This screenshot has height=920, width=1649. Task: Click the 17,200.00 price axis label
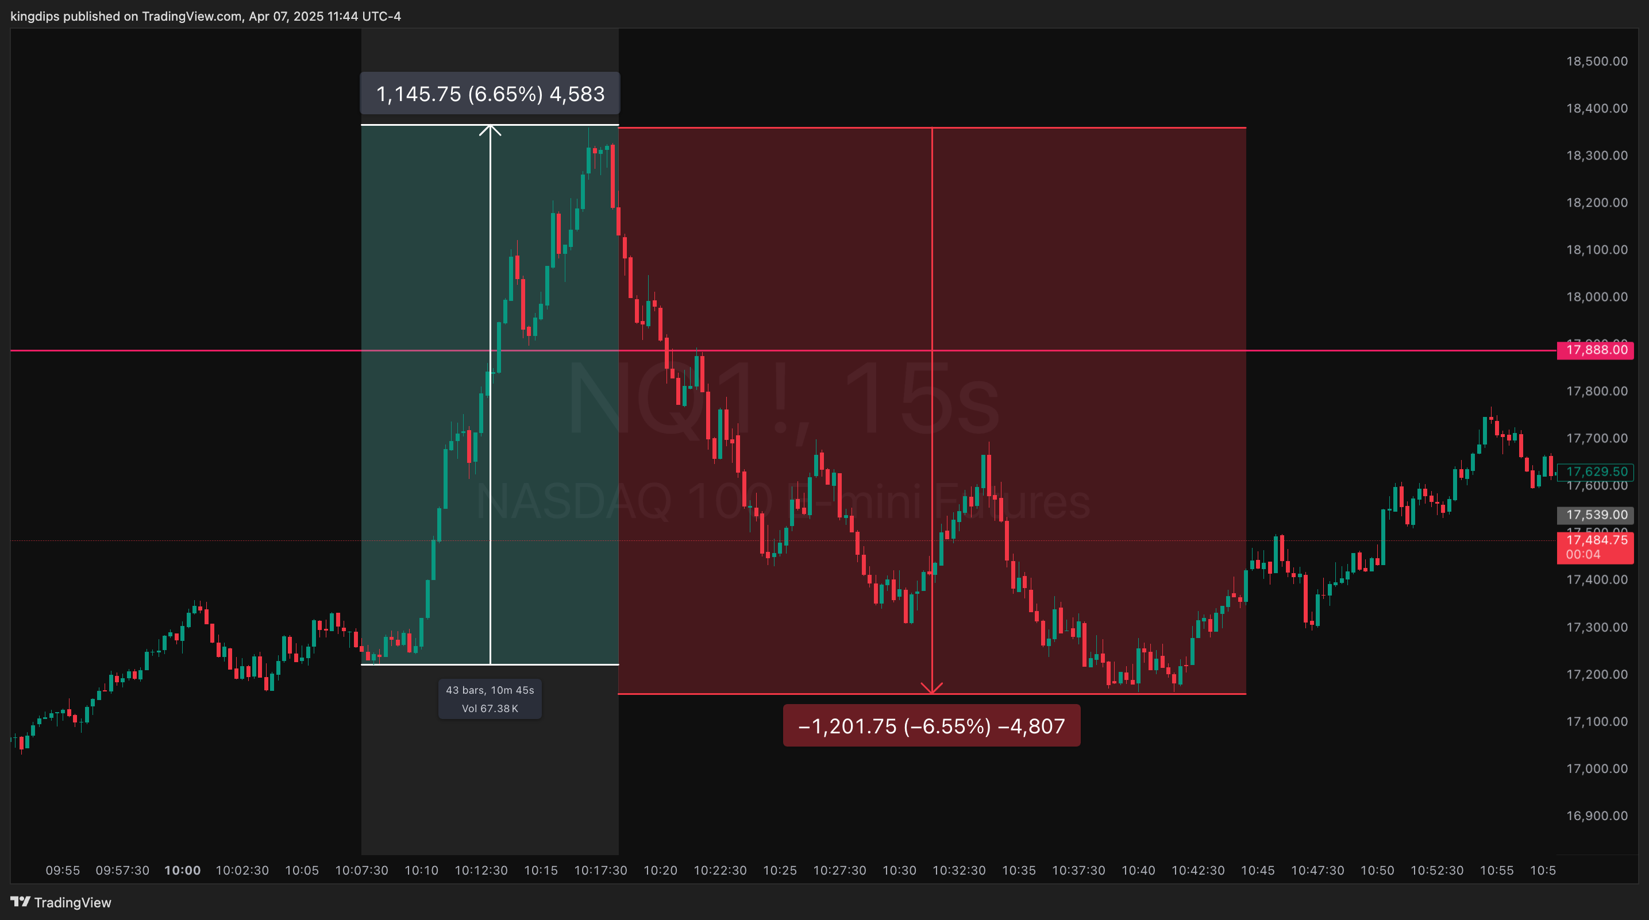point(1597,674)
